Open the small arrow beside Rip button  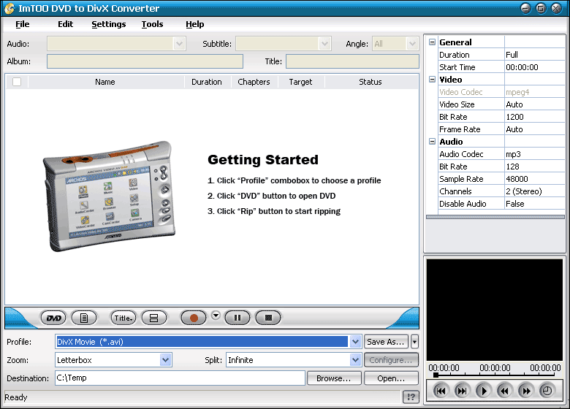tap(216, 316)
